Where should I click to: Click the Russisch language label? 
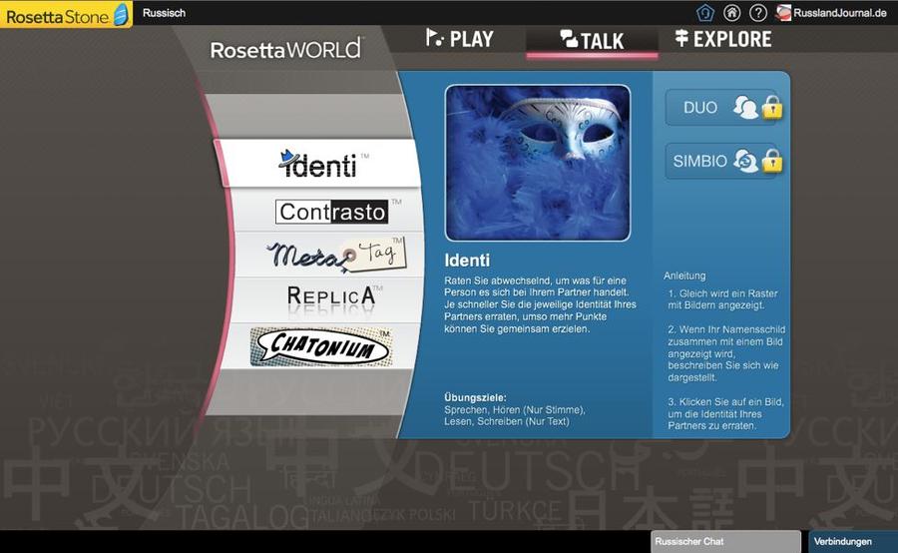tap(165, 13)
